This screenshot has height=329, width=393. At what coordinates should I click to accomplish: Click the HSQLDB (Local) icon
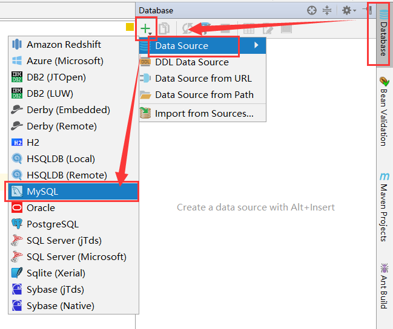click(x=17, y=158)
